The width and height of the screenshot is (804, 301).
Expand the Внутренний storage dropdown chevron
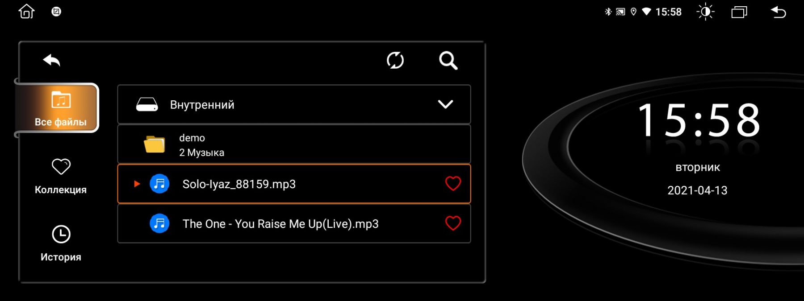coord(445,104)
